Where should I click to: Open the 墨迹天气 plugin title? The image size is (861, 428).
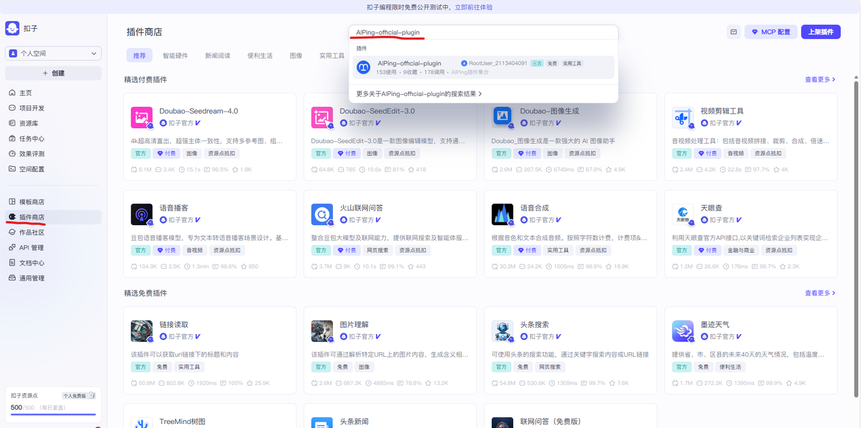coord(714,325)
